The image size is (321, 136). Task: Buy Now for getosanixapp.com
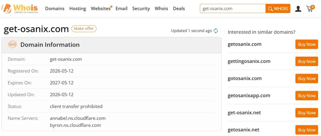(307, 96)
